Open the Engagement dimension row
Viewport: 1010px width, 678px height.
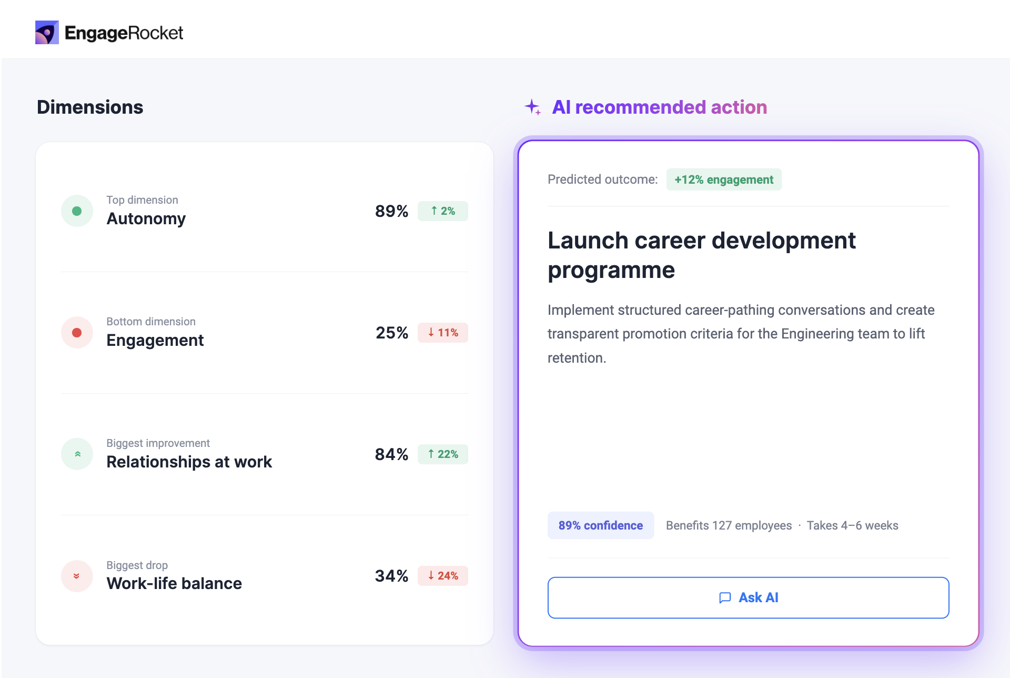(265, 333)
